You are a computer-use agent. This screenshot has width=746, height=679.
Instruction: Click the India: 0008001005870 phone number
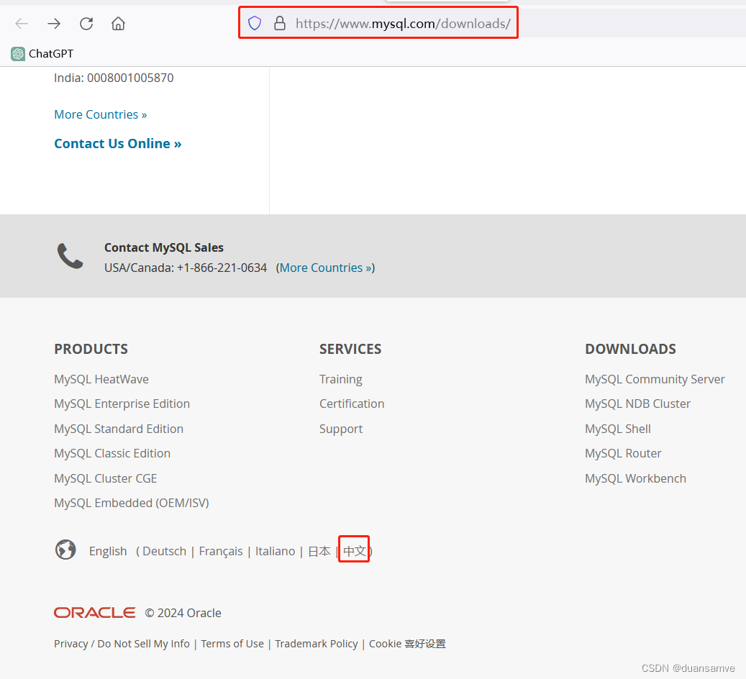coord(114,78)
